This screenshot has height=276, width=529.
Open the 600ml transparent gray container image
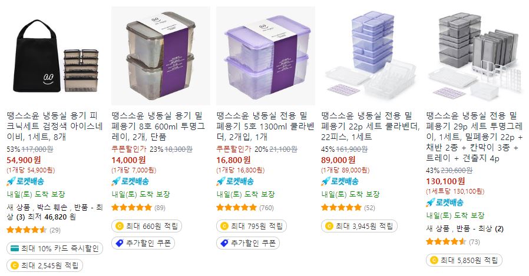161,56
